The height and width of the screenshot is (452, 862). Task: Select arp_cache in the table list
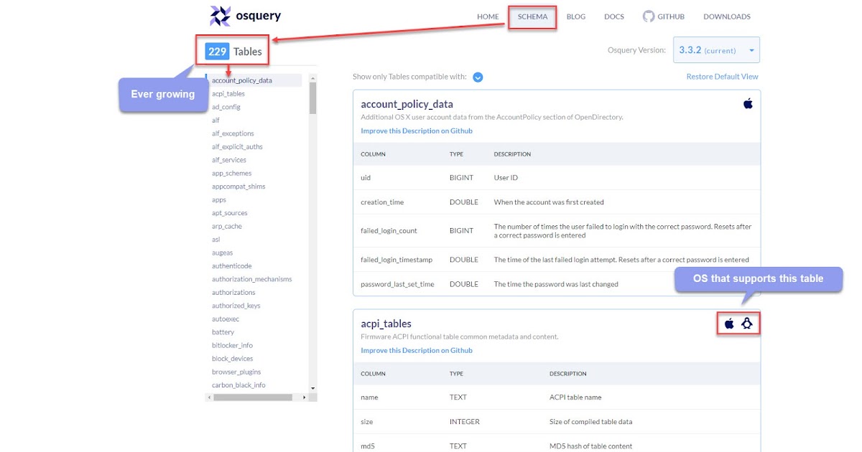point(227,227)
